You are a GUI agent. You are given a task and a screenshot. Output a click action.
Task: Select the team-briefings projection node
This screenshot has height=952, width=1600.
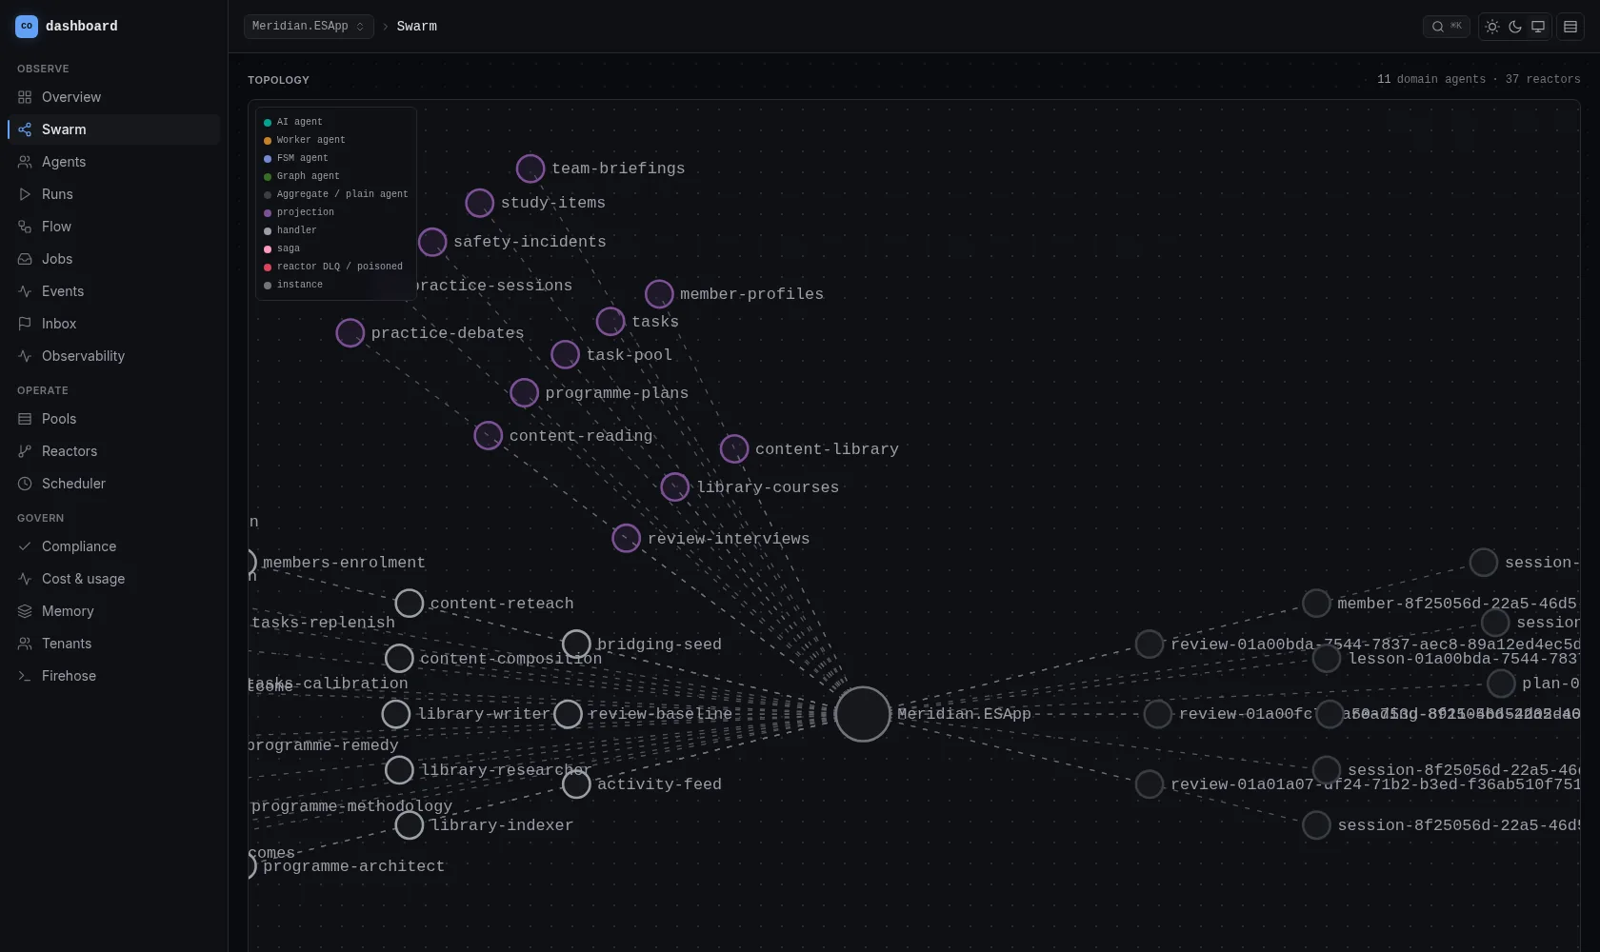[530, 169]
